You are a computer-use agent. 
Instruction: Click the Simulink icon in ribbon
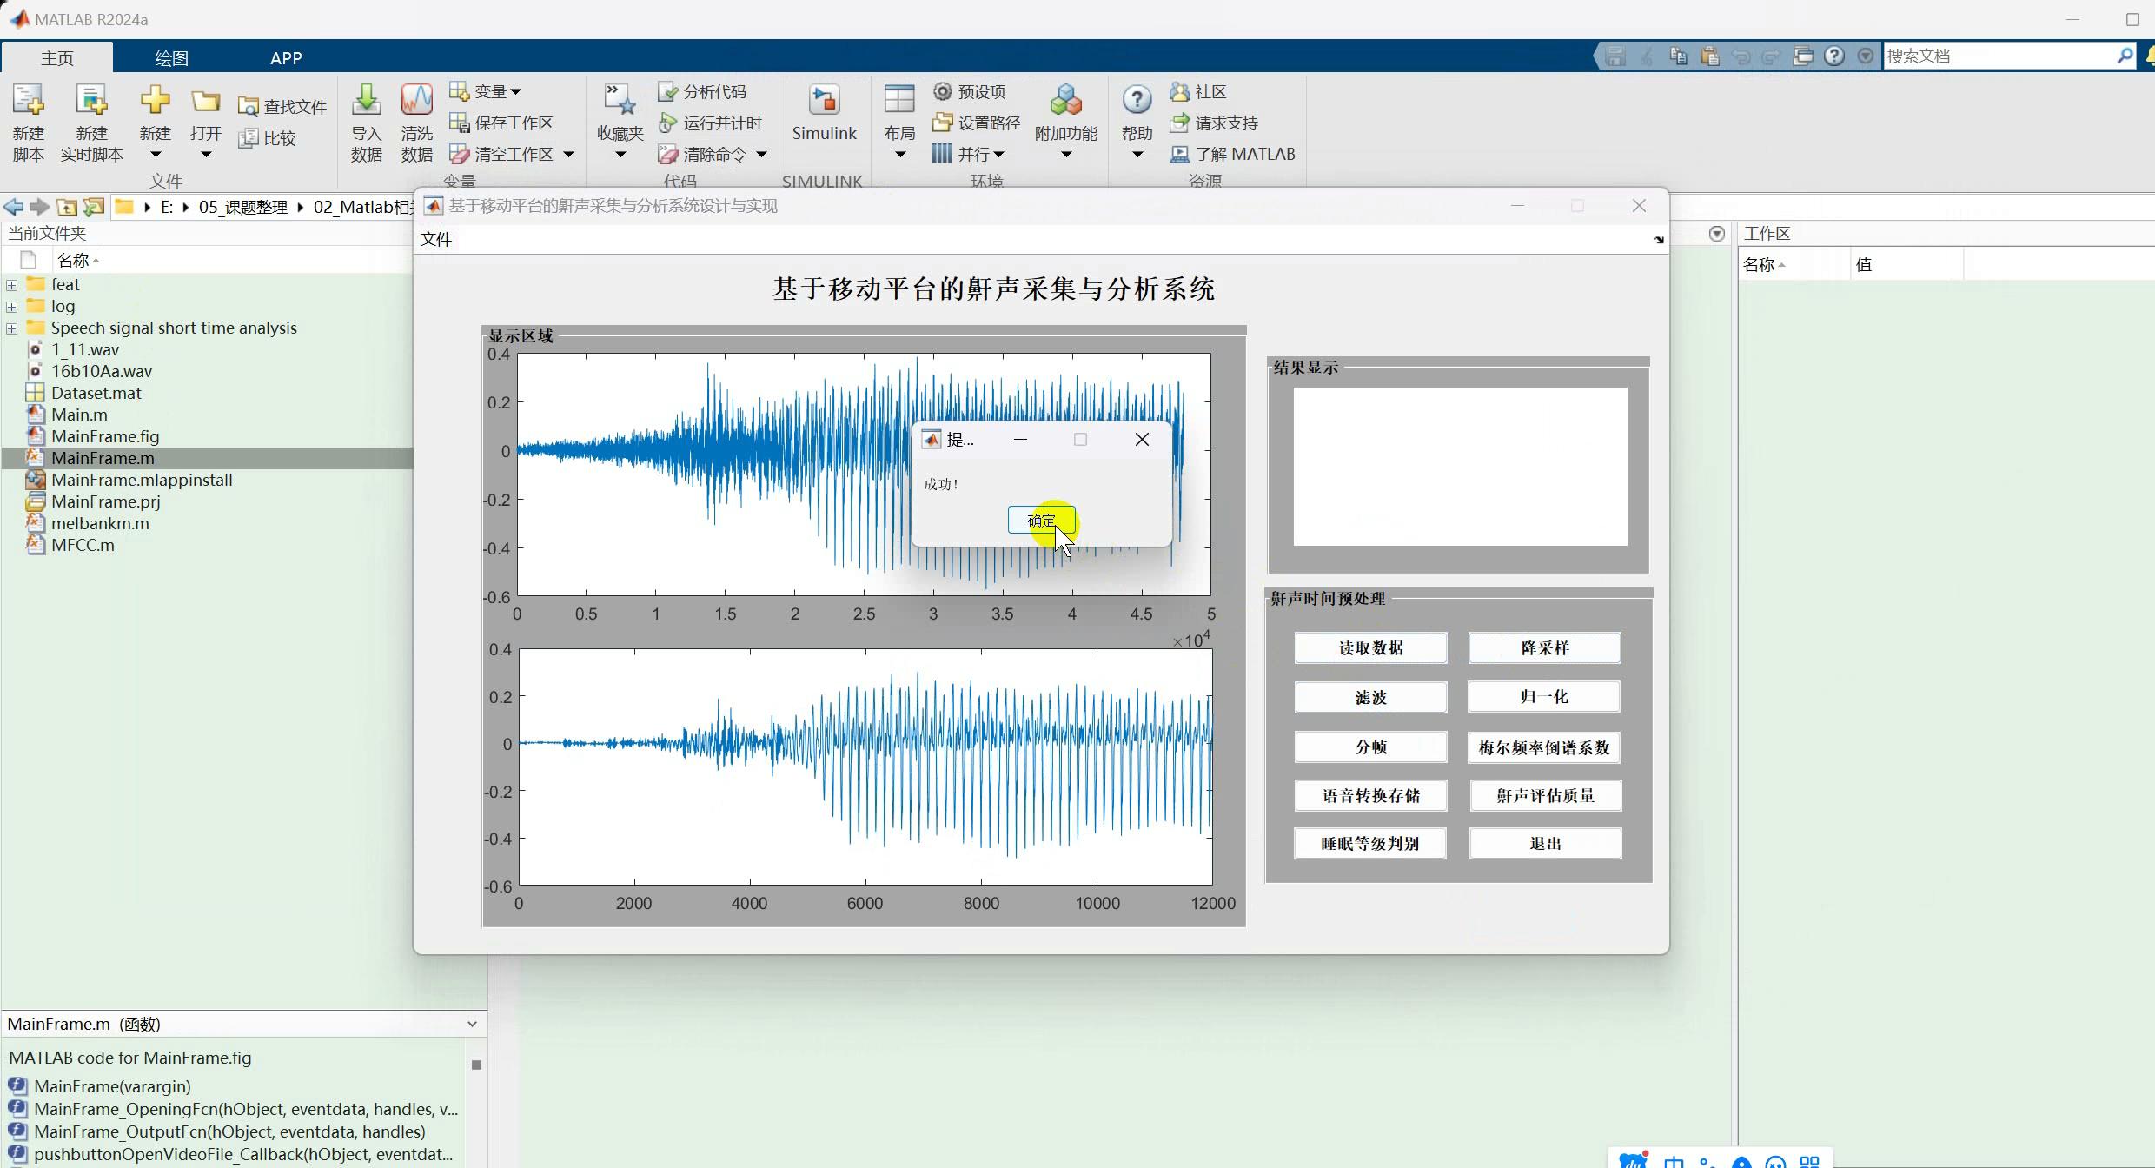point(824,101)
